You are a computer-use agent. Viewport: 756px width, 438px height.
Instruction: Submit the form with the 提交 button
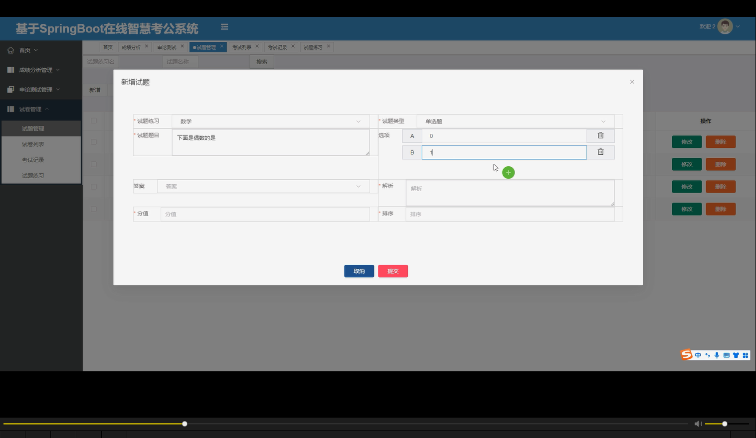tap(393, 271)
